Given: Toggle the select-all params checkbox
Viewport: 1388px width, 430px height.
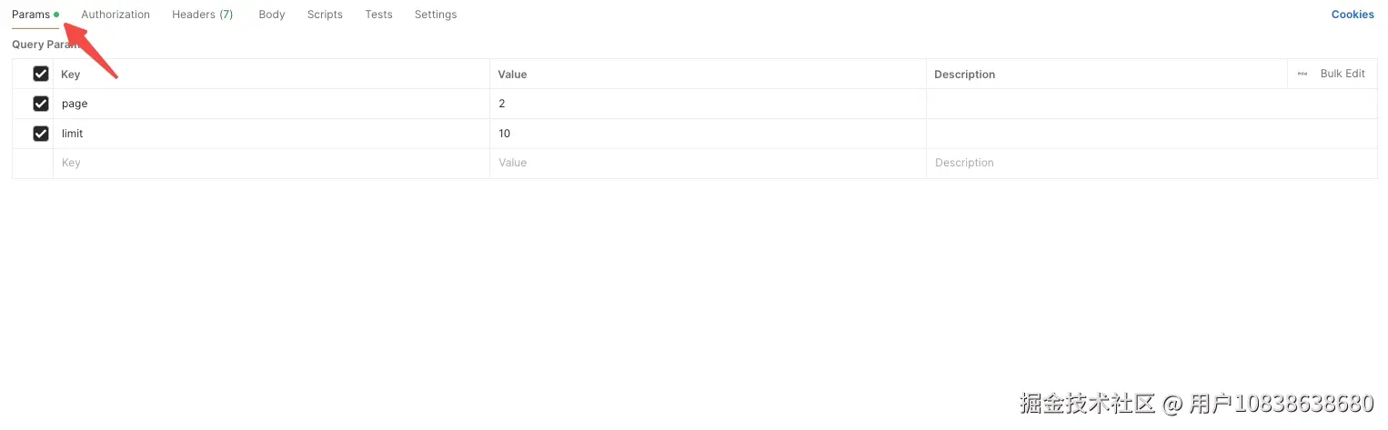Looking at the screenshot, I should tap(41, 74).
